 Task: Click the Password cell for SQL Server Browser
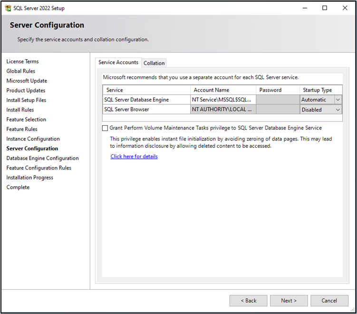(278, 110)
